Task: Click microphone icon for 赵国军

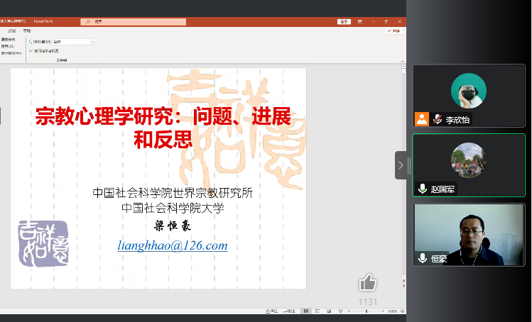Action: tap(423, 189)
